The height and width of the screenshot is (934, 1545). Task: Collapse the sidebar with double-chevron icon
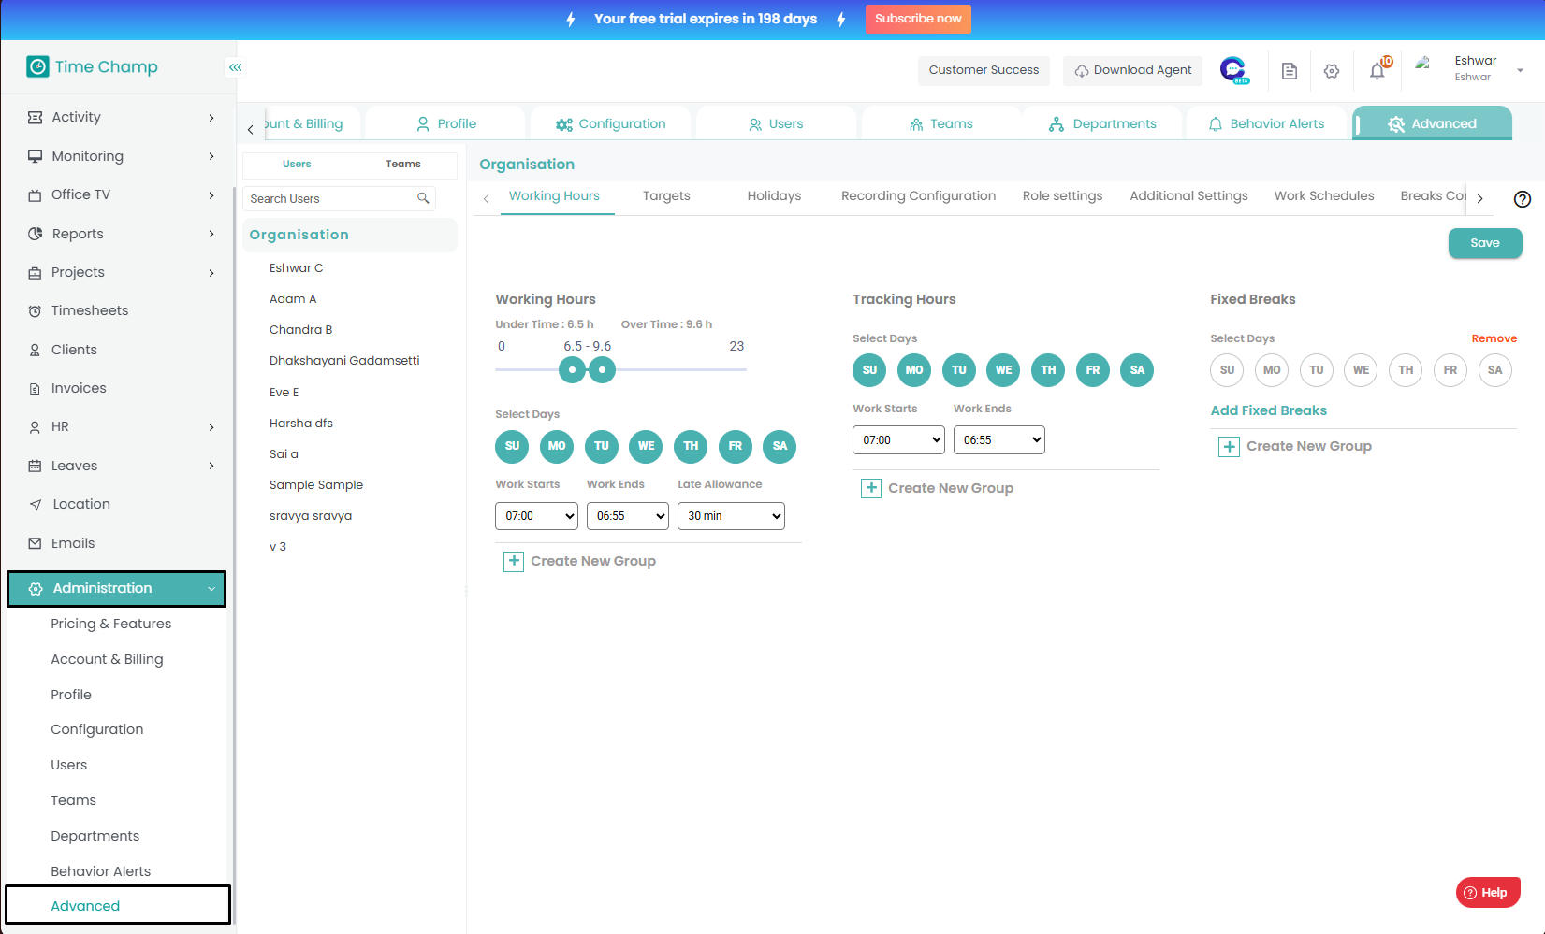[x=235, y=67]
